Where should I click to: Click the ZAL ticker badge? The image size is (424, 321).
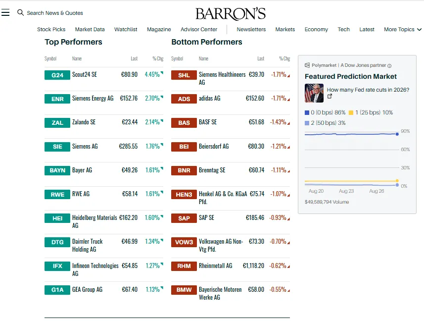point(57,123)
